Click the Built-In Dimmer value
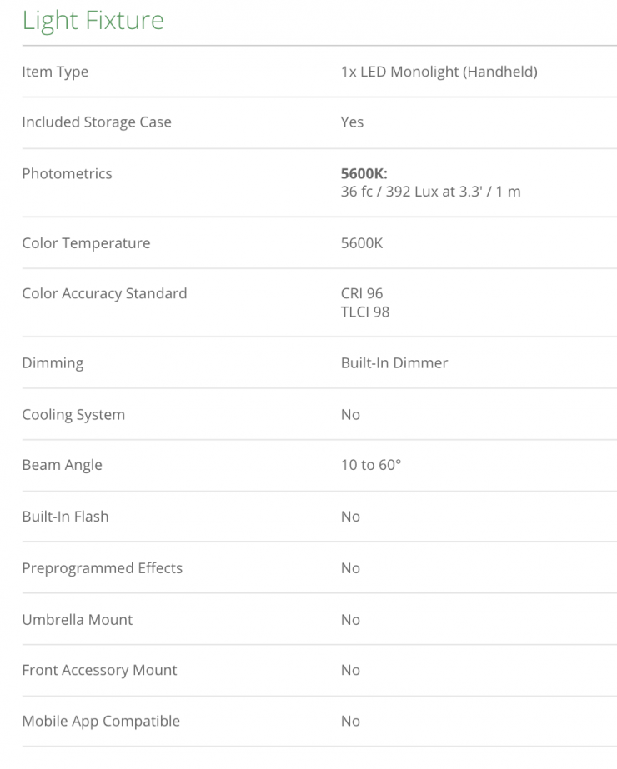 (394, 362)
